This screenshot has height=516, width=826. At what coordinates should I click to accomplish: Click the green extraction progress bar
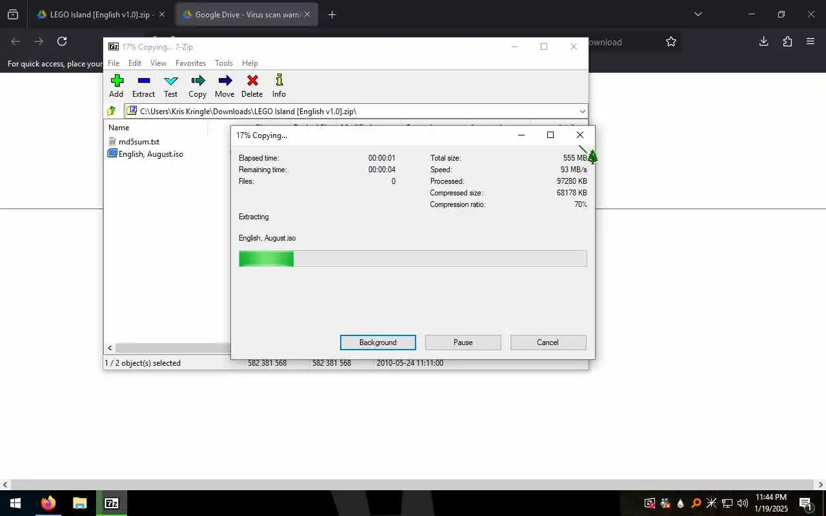point(412,259)
